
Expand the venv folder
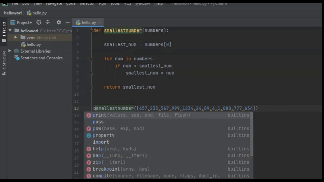(x=16, y=37)
